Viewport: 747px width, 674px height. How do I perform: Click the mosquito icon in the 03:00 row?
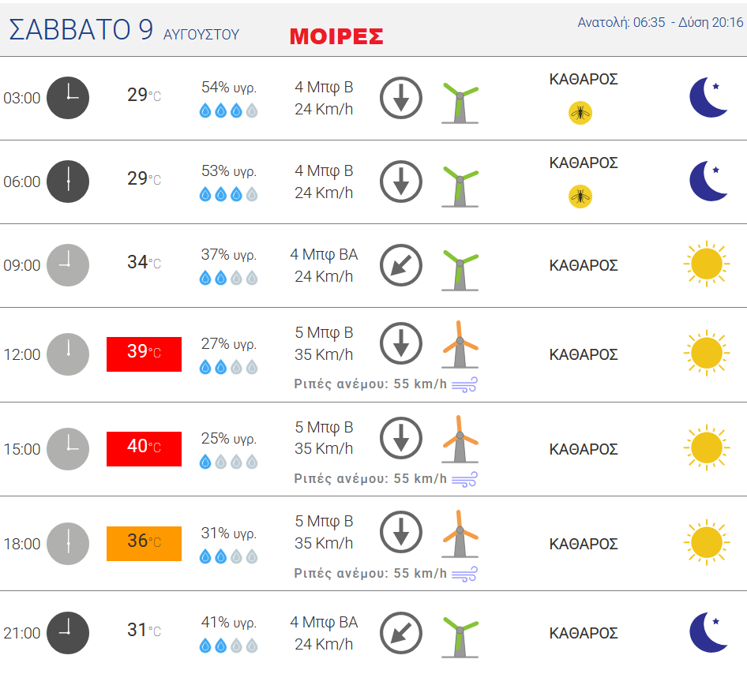580,114
